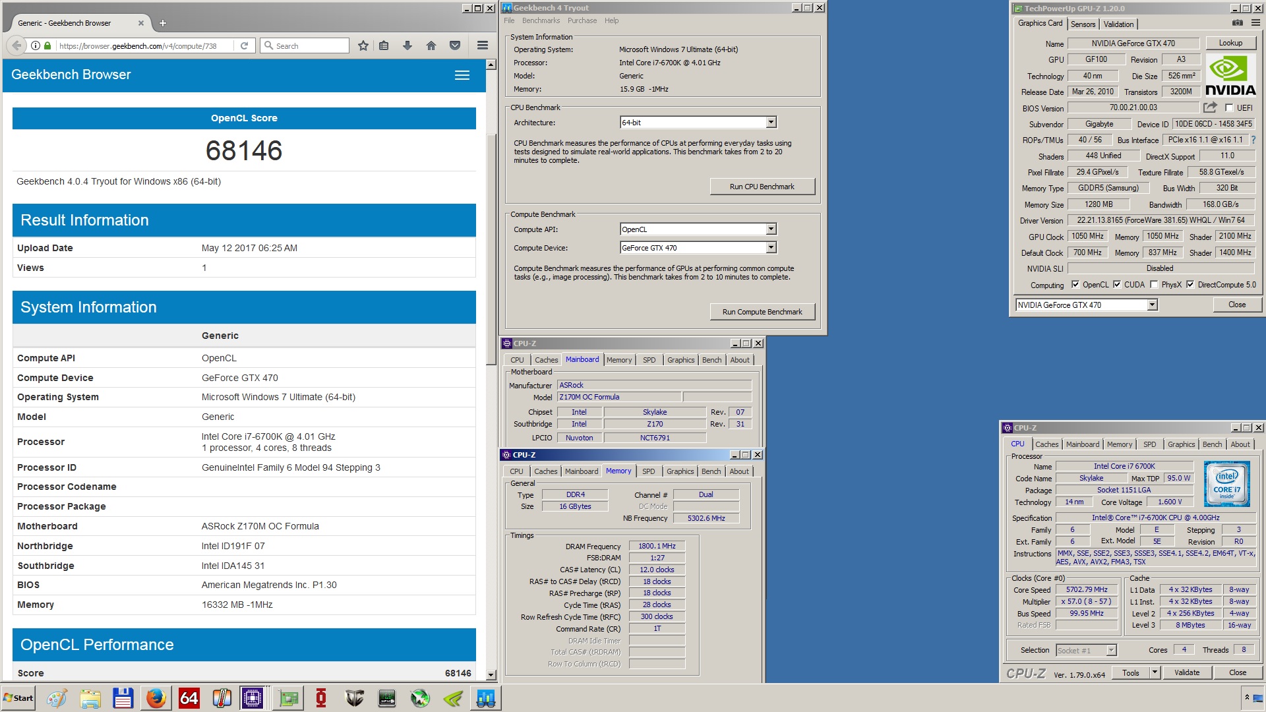This screenshot has height=712, width=1266.
Task: Open Firefox bookmarks list icon
Action: 384,45
